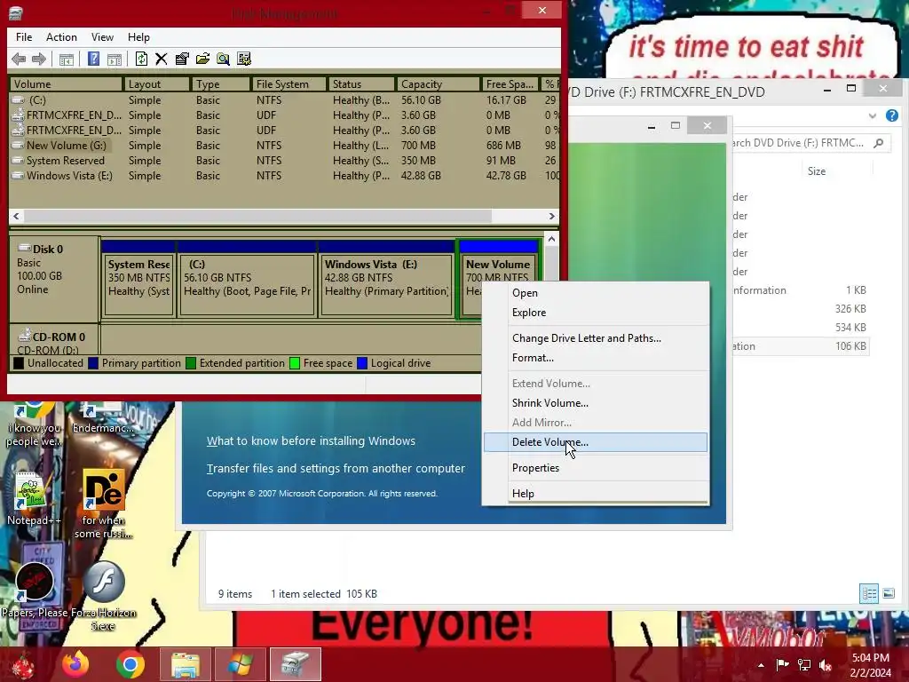Open the Papers, Please desktop shortcut
The height and width of the screenshot is (682, 909).
pyautogui.click(x=35, y=591)
